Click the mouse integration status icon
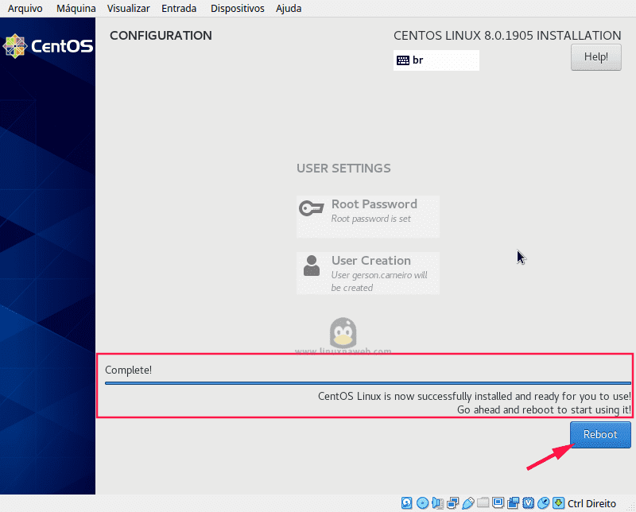 543,503
